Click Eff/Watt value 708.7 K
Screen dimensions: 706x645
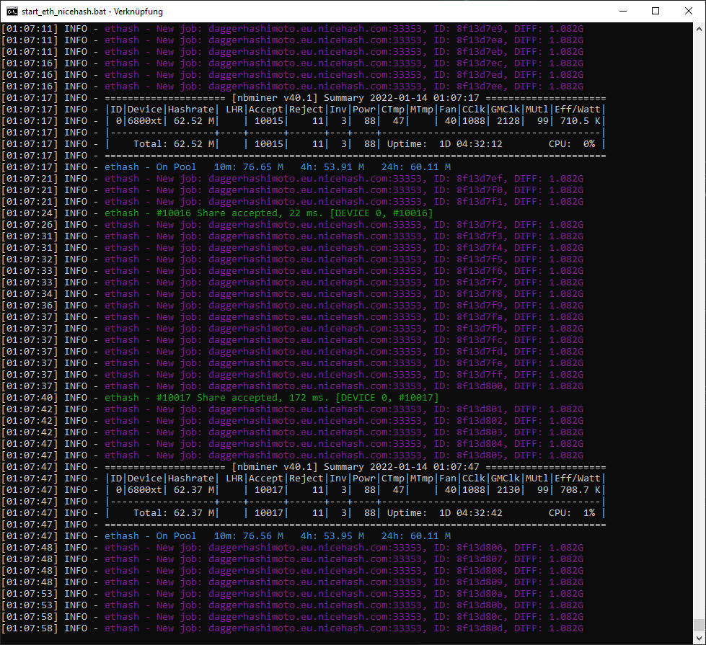coord(580,490)
